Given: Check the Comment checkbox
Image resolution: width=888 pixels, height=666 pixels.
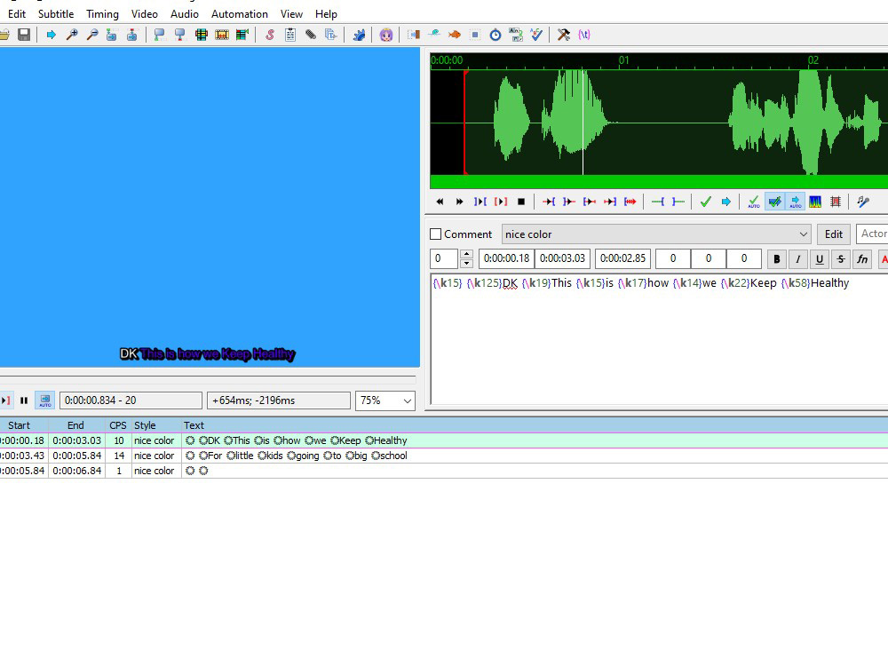Looking at the screenshot, I should click(435, 234).
